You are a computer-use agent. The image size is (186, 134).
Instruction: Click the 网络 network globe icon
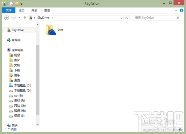[9, 125]
